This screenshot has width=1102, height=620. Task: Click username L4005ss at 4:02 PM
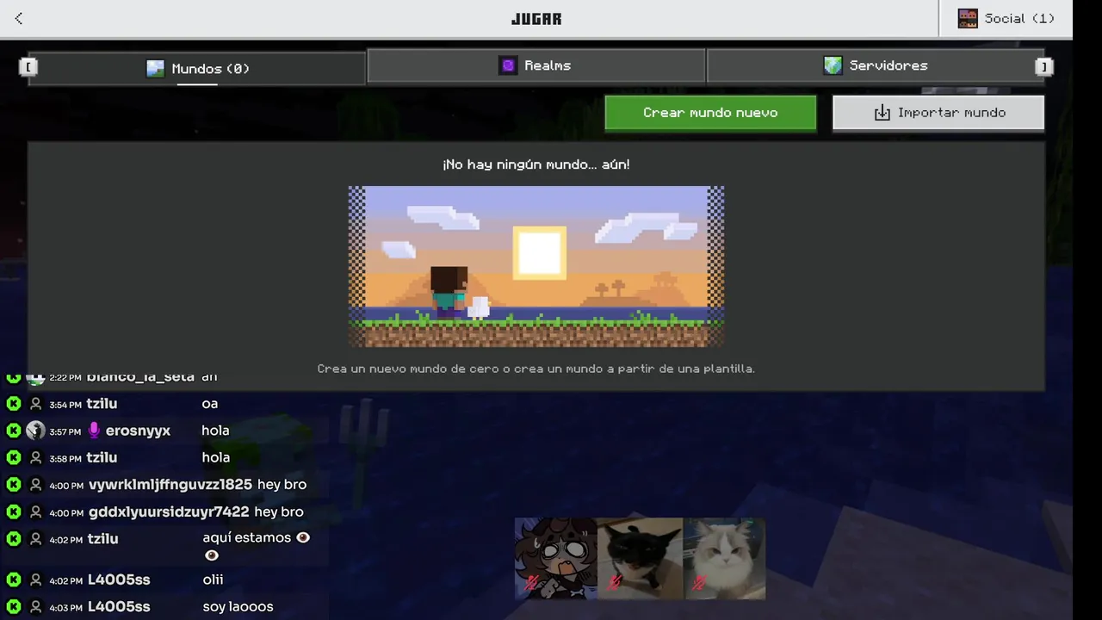click(x=119, y=580)
